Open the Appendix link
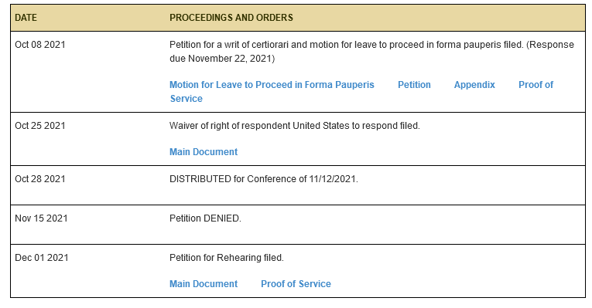 click(x=474, y=85)
